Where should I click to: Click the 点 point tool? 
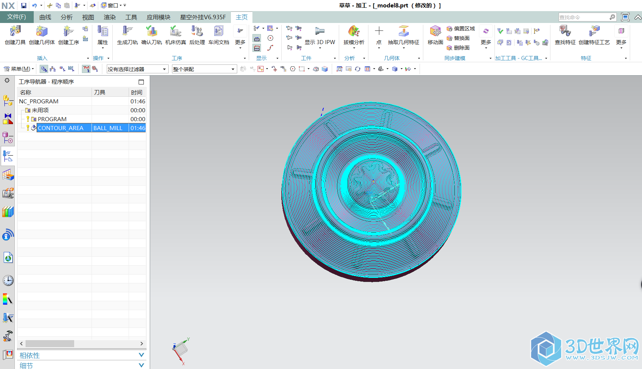pyautogui.click(x=379, y=35)
